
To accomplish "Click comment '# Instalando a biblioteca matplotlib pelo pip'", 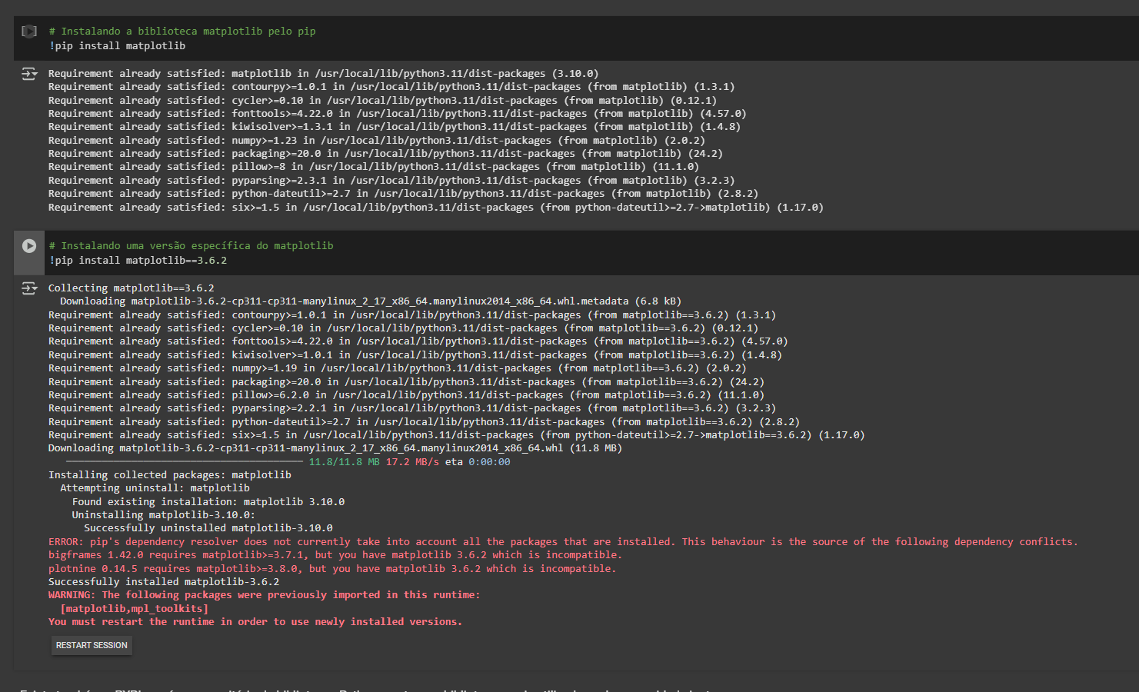I will coord(182,32).
